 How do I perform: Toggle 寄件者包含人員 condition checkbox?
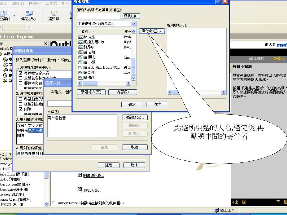[21, 73]
